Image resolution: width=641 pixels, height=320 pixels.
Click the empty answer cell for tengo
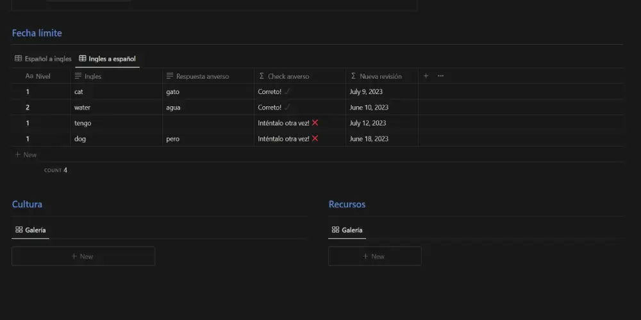(208, 123)
